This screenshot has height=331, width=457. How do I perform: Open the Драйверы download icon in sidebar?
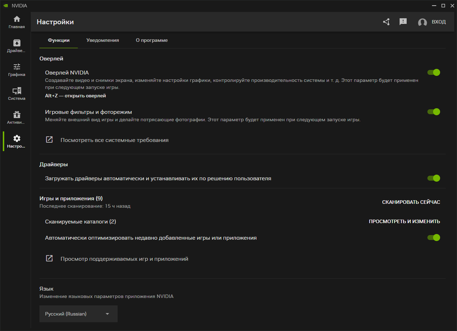pos(17,43)
